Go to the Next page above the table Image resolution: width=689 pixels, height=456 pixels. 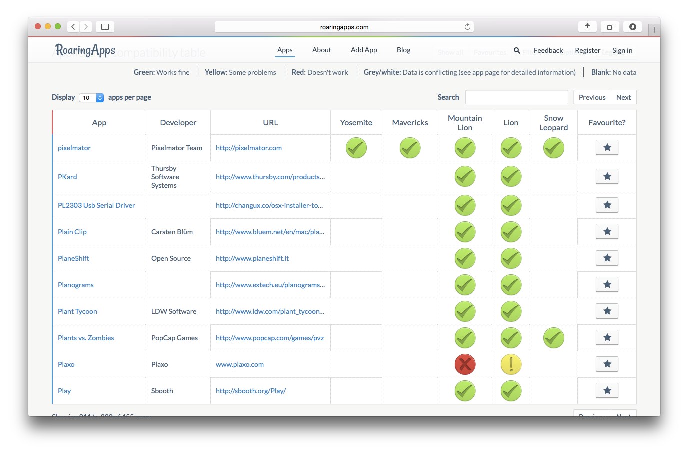pyautogui.click(x=624, y=97)
